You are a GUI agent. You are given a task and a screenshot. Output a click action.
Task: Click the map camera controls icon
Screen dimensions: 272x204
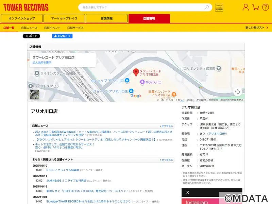(238, 92)
